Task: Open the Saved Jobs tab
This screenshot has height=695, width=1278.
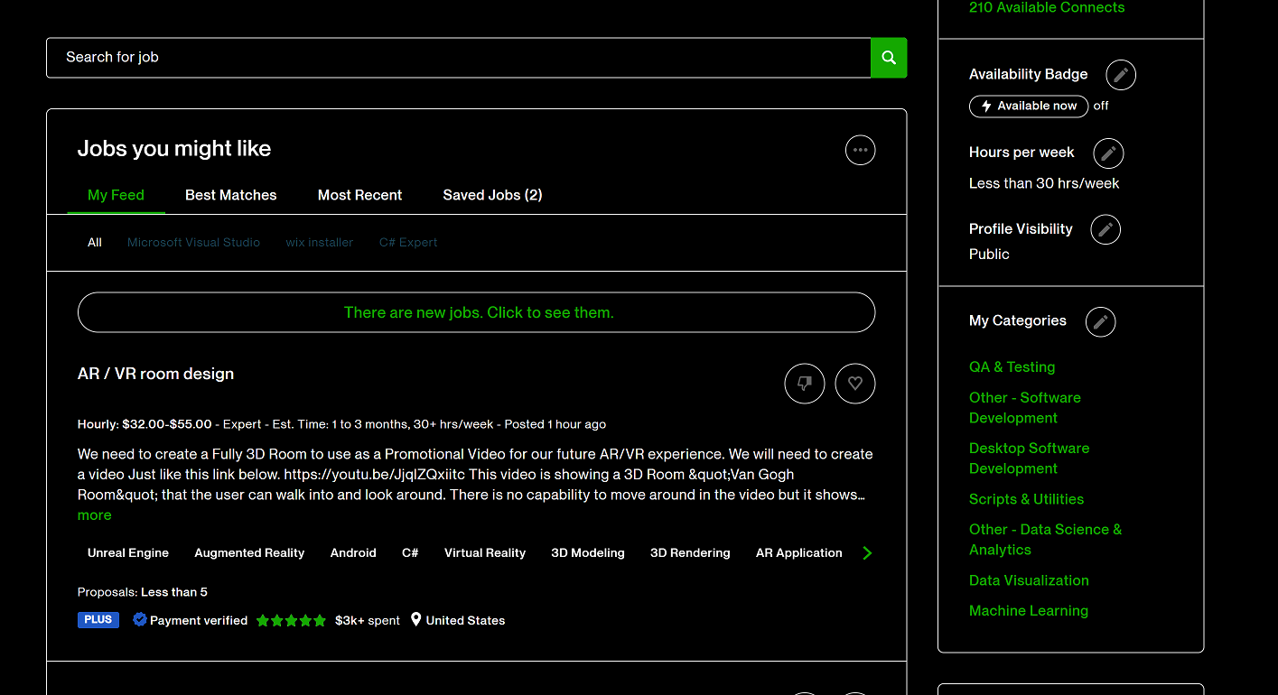Action: (492, 195)
